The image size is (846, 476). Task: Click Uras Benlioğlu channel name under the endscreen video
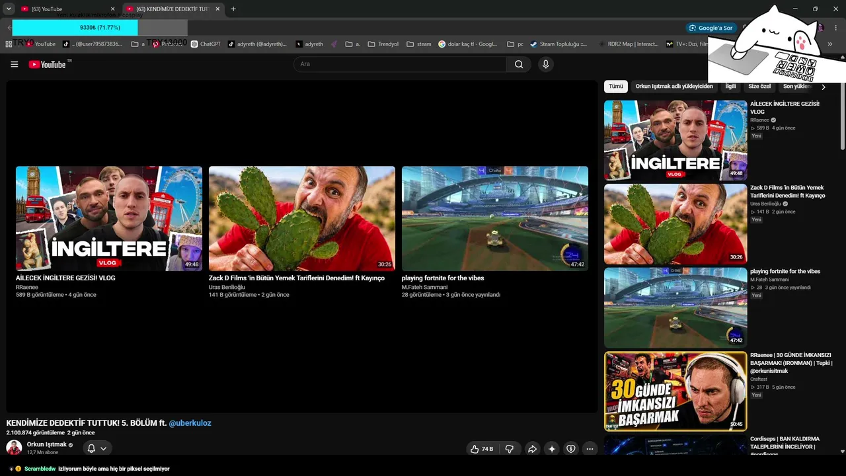coord(227,288)
